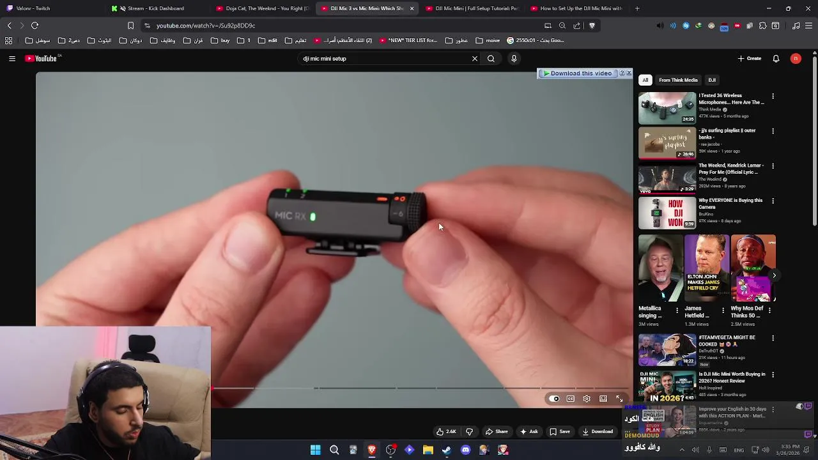Image resolution: width=818 pixels, height=460 pixels.
Task: Toggle closed captions on the player
Action: pyautogui.click(x=571, y=399)
